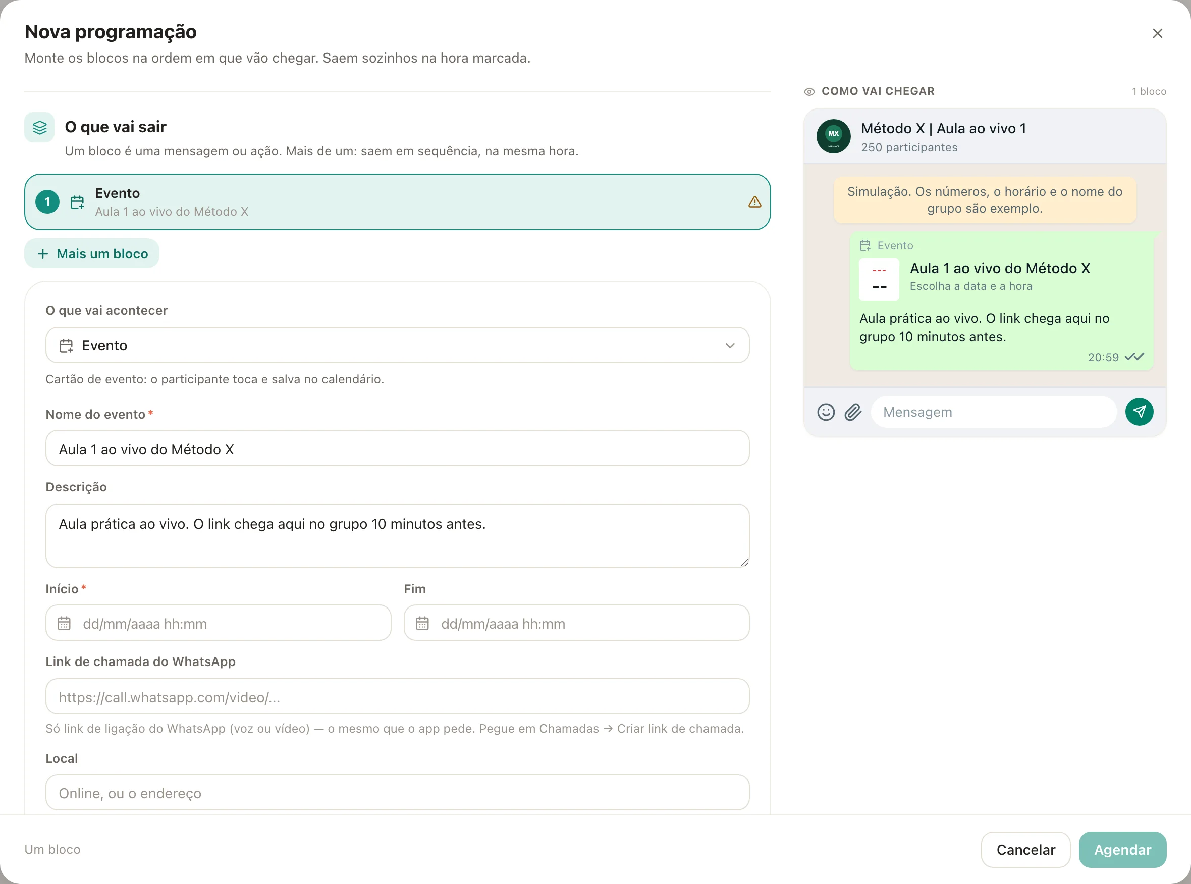Click the '20:59' timestamp in the bubble

click(x=1103, y=357)
